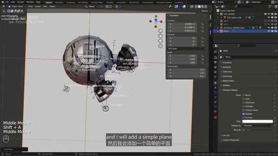
Task: Toggle Texture Space checkbox
Action: pos(243,110)
